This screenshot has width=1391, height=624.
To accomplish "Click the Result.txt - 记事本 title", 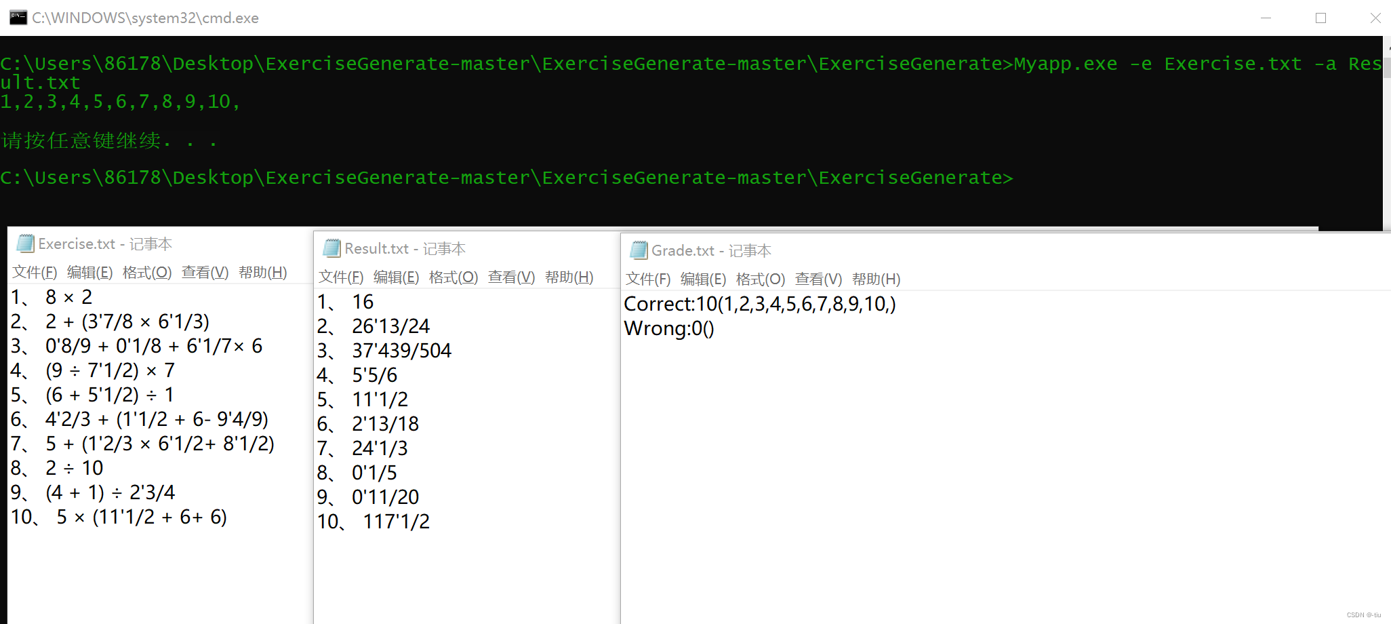I will [x=405, y=249].
